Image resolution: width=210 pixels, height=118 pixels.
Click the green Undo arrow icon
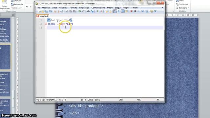(x=79, y=11)
